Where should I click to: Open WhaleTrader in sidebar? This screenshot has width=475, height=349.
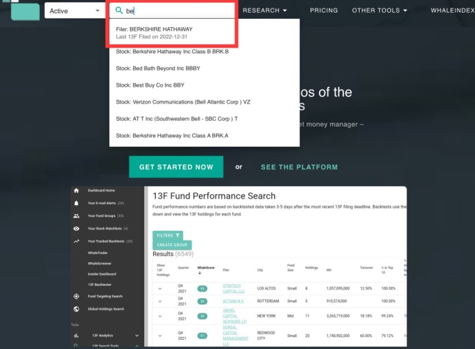click(97, 253)
